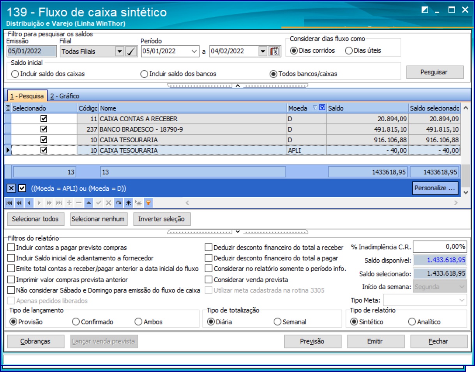The image size is (475, 372).
Task: Sort by the Saldo column header
Action: pyautogui.click(x=367, y=108)
